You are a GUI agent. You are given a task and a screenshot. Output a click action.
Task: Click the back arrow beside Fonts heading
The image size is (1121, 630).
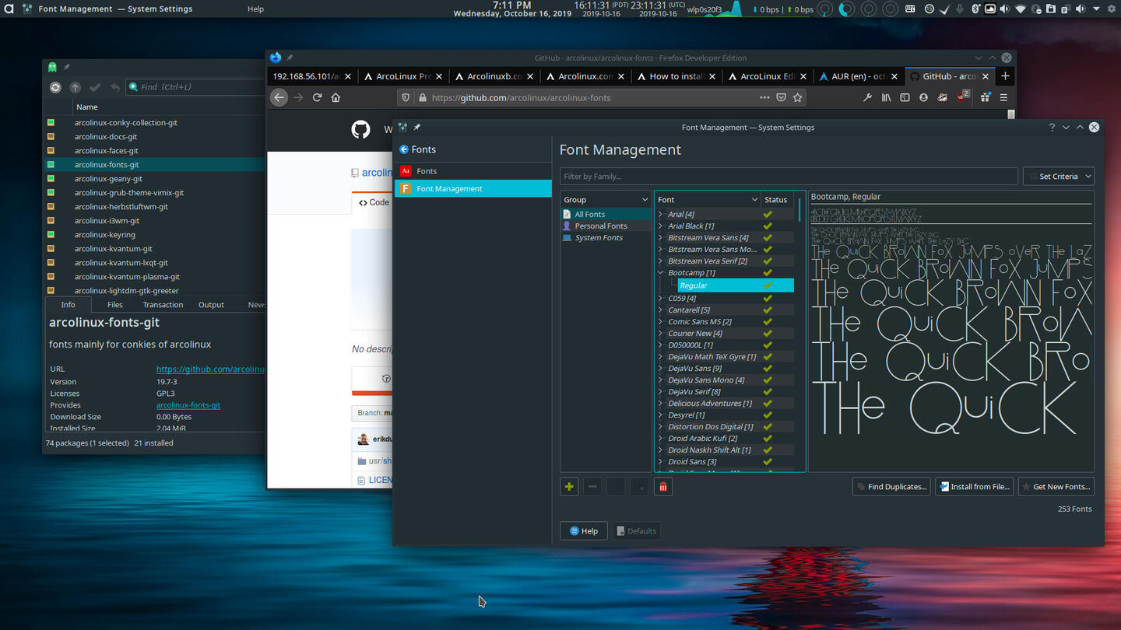(x=404, y=149)
